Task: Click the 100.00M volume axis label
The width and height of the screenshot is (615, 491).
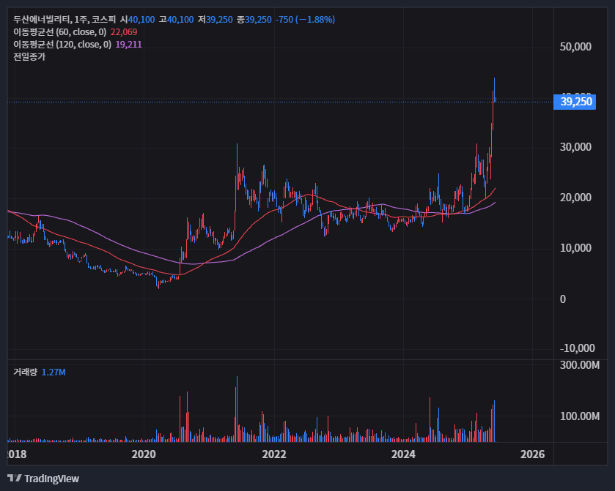Action: [x=580, y=416]
